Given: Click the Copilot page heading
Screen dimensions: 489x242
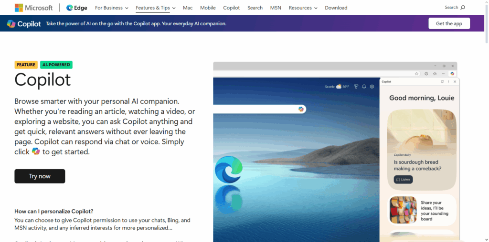Looking at the screenshot, I should [x=43, y=80].
